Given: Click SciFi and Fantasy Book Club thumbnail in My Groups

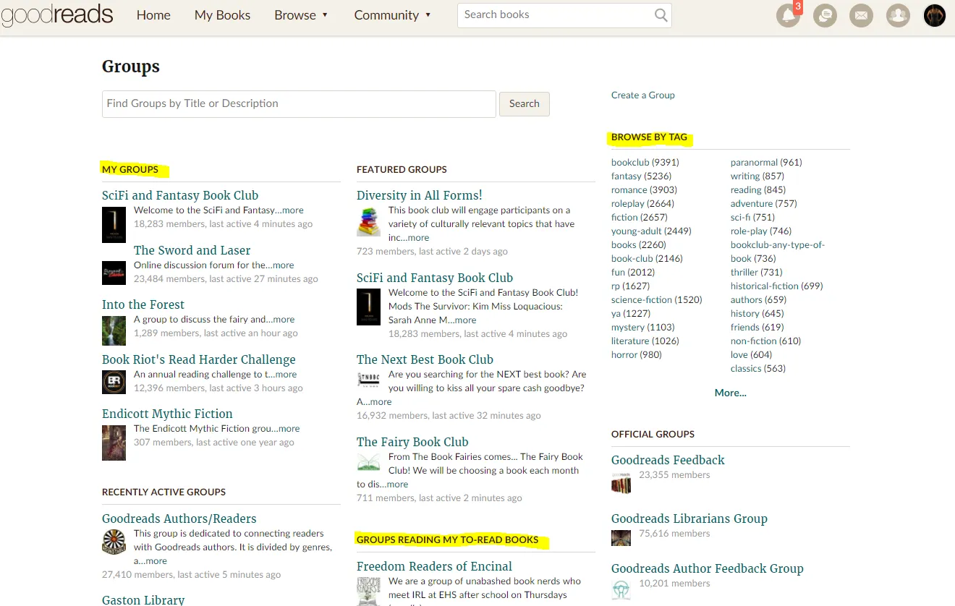Looking at the screenshot, I should pos(114,224).
